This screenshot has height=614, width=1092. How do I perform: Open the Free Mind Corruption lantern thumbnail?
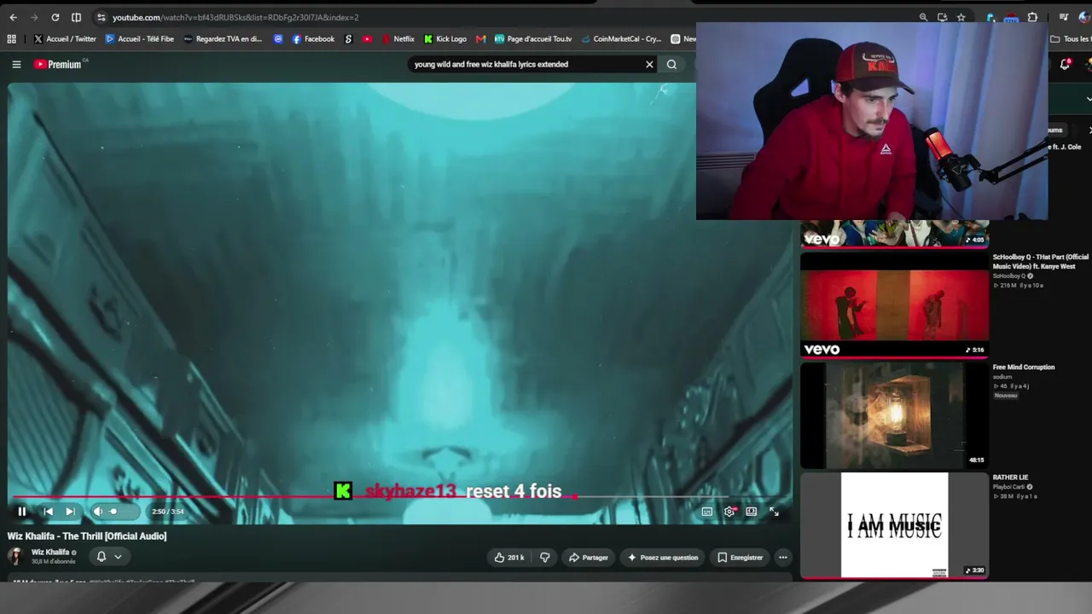(894, 415)
